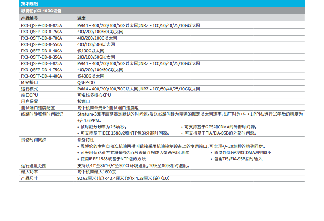Viewport: 324px width, 221px height.
Task: Select product number PX3-QSFP-DD-8-825A
Action: click(42, 25)
